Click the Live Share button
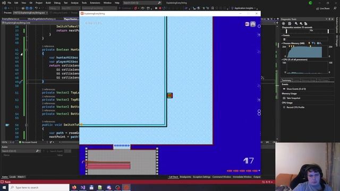Viewport: 340px width, 191px height. click(323, 8)
